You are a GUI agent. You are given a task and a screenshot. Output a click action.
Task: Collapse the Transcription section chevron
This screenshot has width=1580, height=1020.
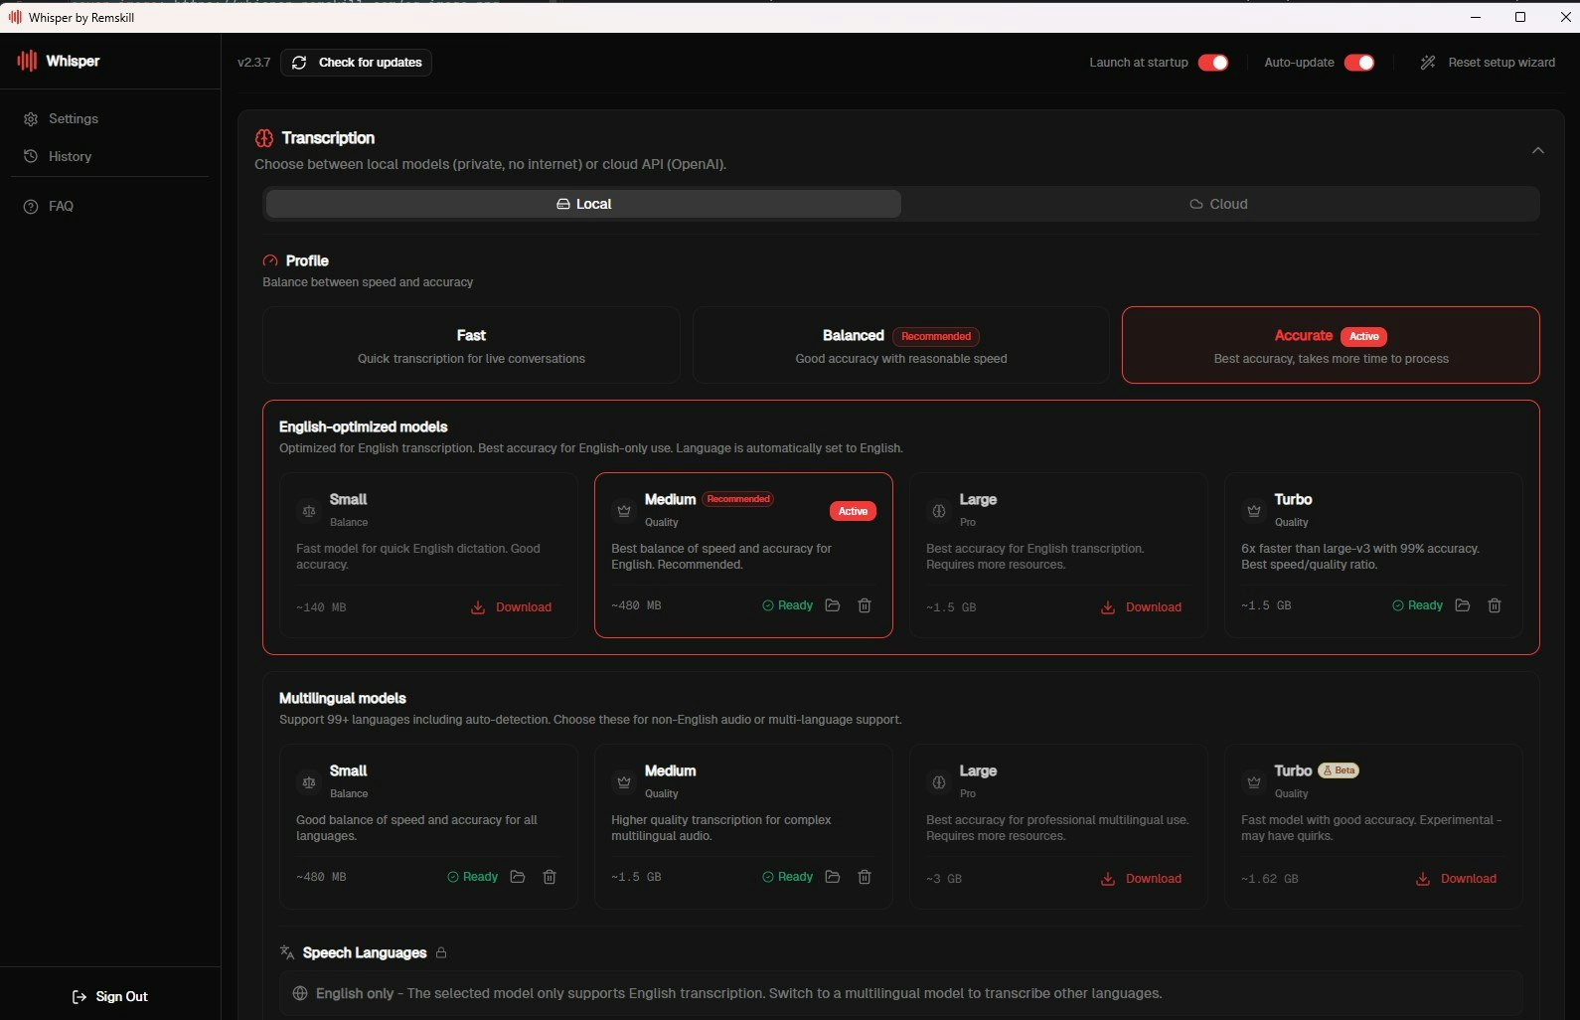click(1537, 150)
